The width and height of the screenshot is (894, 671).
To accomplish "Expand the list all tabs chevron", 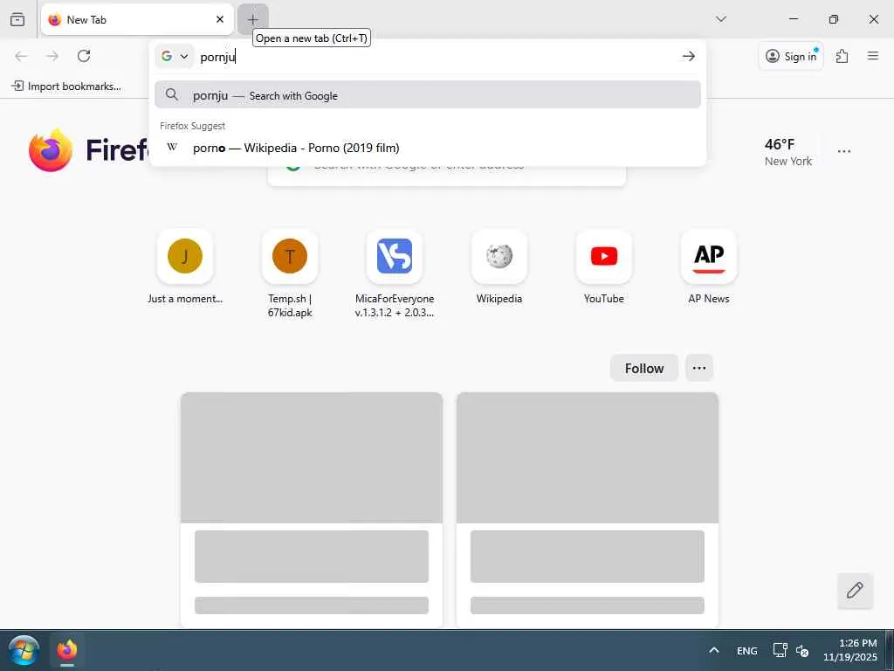I will point(720,19).
